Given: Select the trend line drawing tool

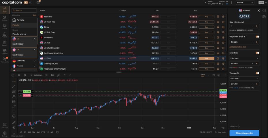Looking at the screenshot, I should (x=14, y=86).
